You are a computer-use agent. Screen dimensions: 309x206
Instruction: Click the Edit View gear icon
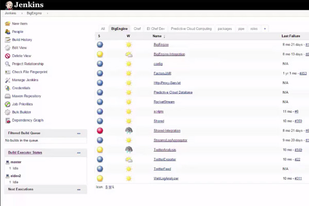8,48
